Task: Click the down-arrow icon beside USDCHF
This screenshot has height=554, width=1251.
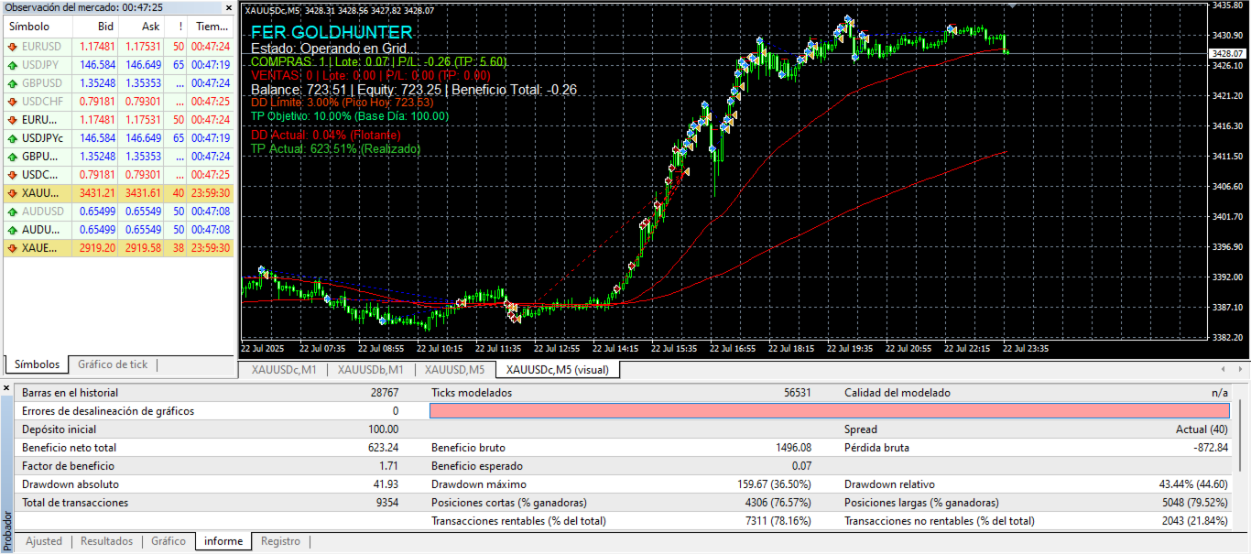Action: click(13, 102)
